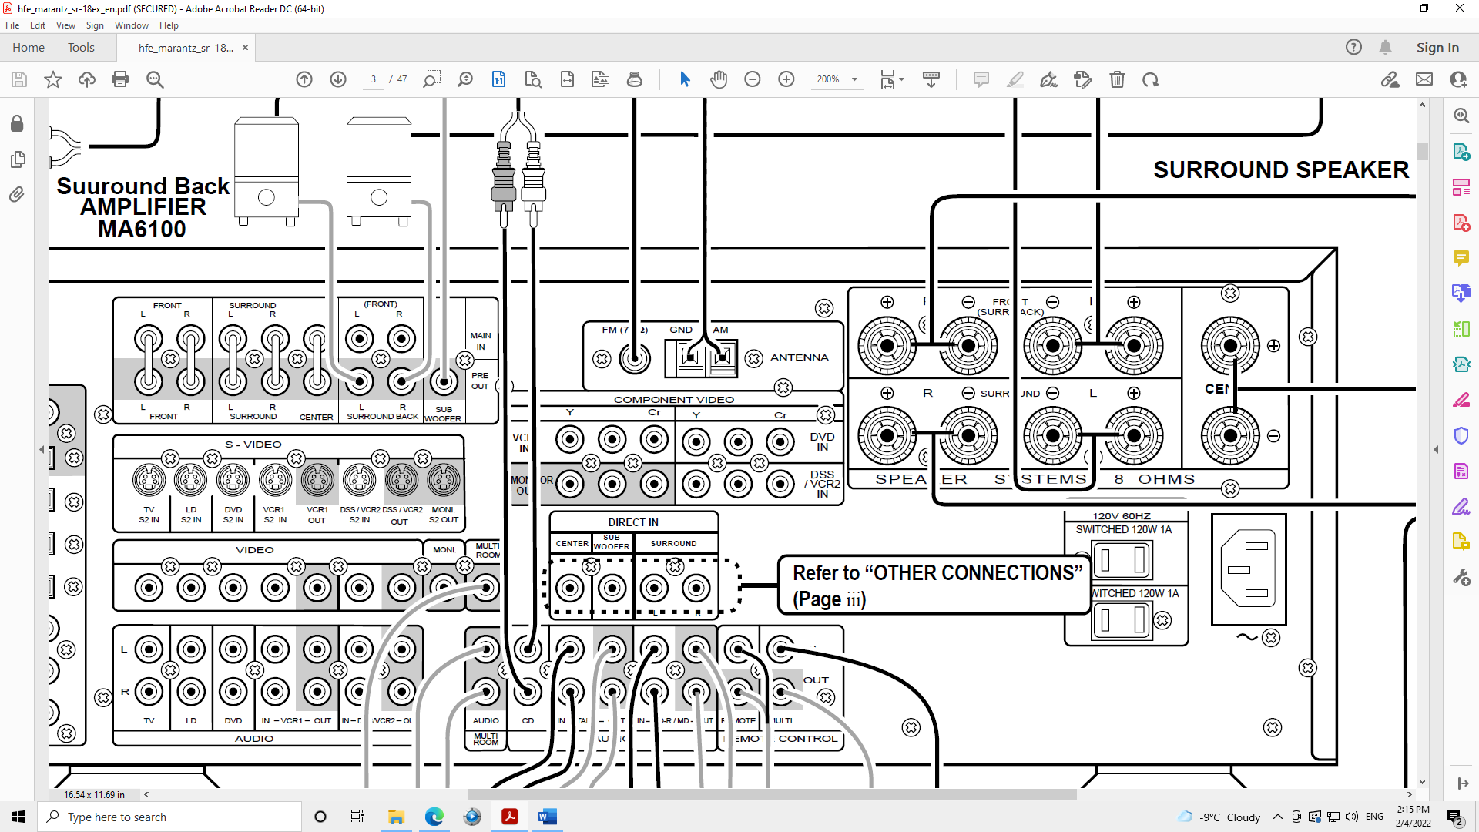This screenshot has height=832, width=1479.
Task: Zoom in with the plus button
Action: (786, 79)
